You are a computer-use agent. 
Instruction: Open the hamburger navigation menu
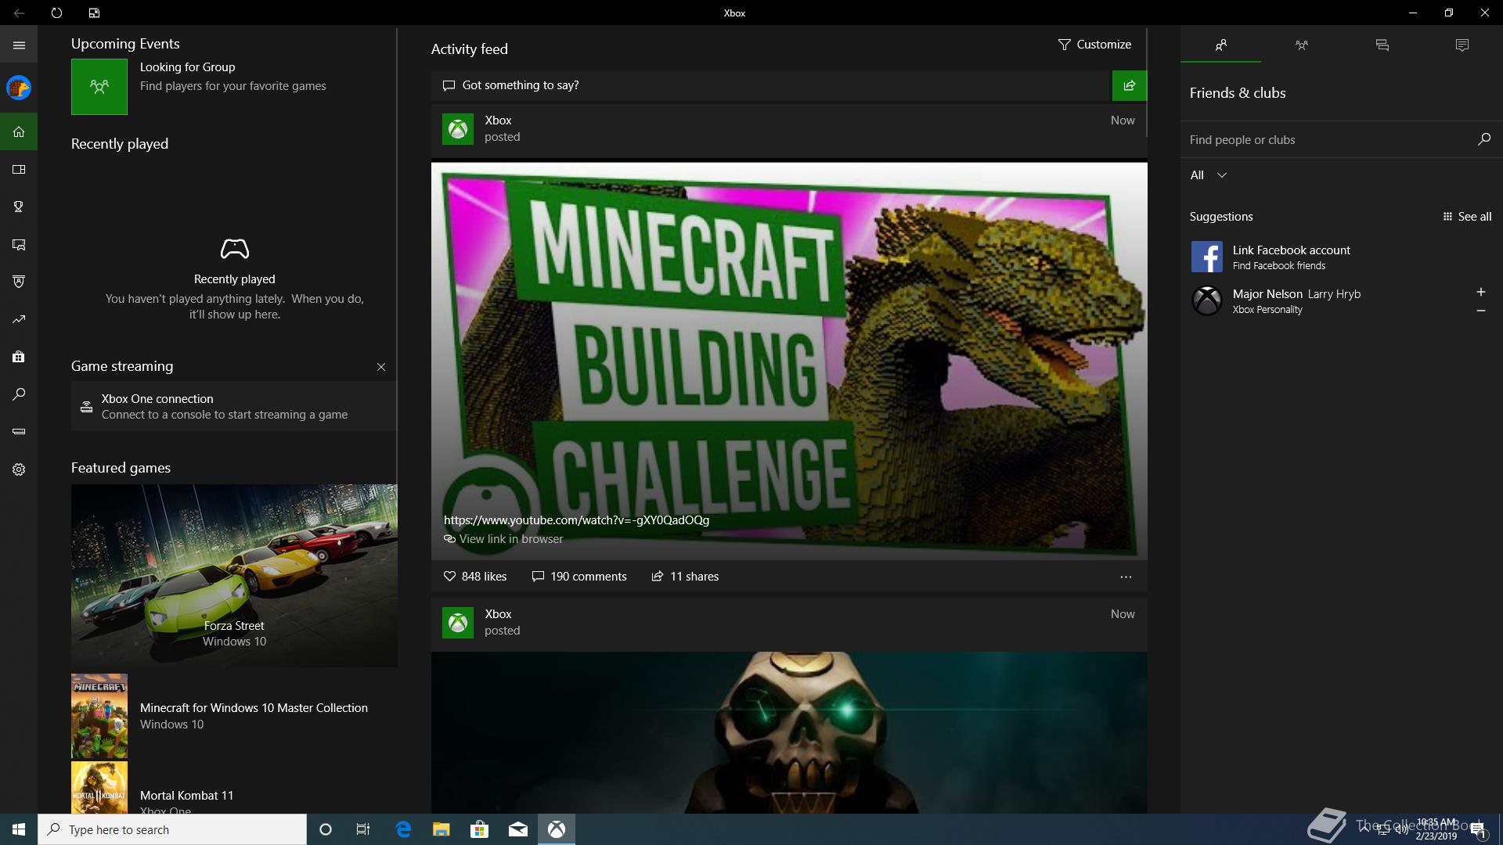(19, 45)
